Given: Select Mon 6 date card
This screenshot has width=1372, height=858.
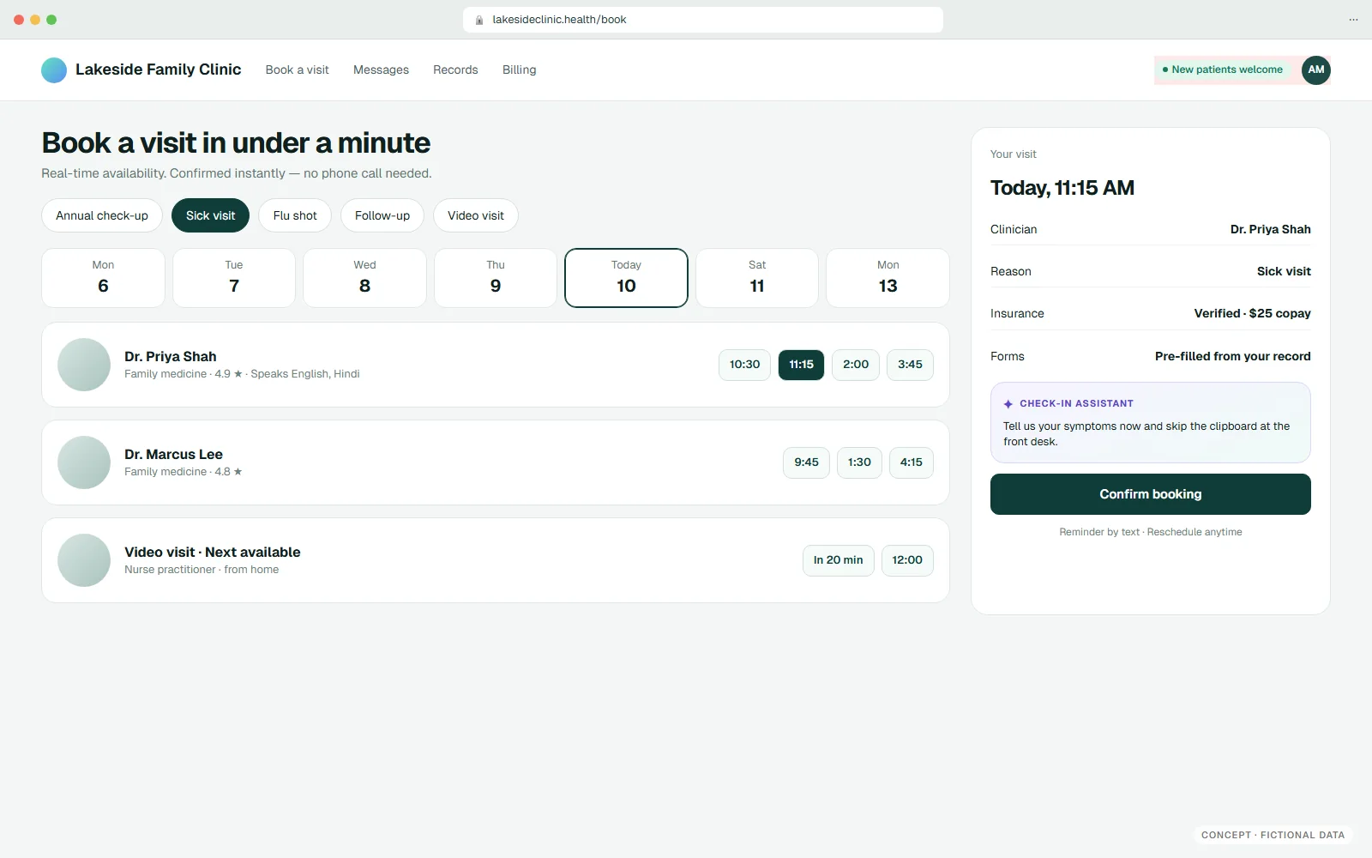Looking at the screenshot, I should click(x=103, y=278).
